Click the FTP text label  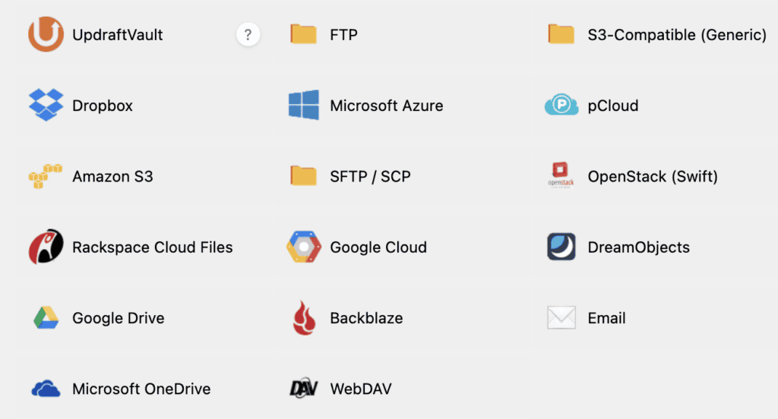pos(344,35)
